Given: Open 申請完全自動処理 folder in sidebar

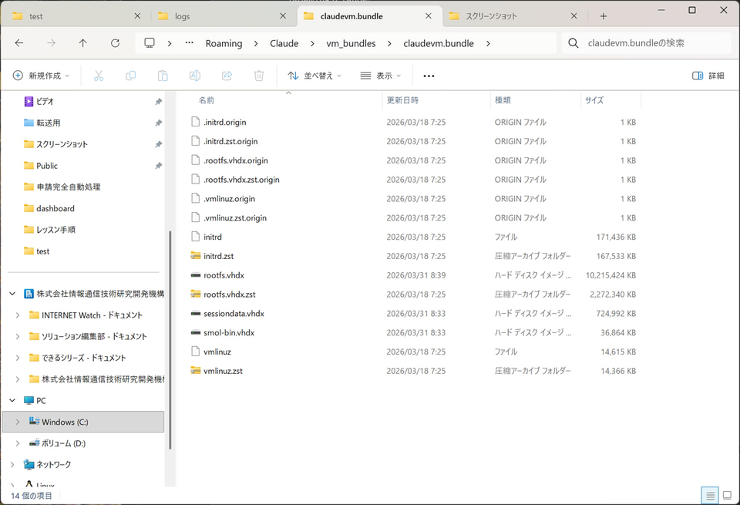Looking at the screenshot, I should 68,187.
